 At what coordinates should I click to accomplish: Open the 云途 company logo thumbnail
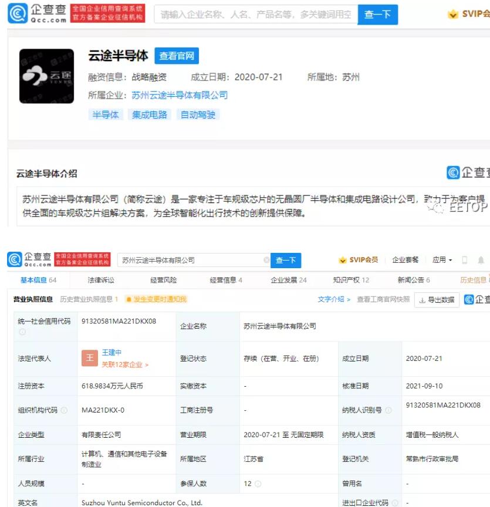46,76
